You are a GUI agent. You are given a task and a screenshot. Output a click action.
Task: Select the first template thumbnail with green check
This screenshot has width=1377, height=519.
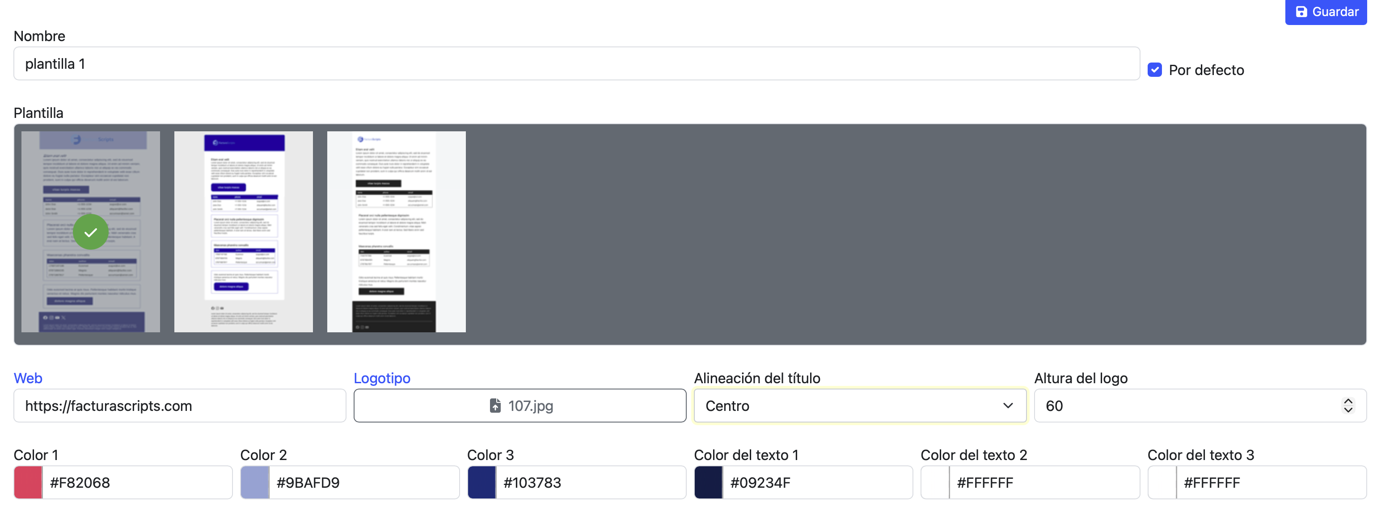point(90,232)
